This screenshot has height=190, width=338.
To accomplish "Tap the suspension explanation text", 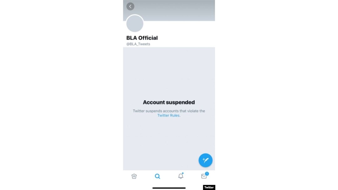I will 169,113.
